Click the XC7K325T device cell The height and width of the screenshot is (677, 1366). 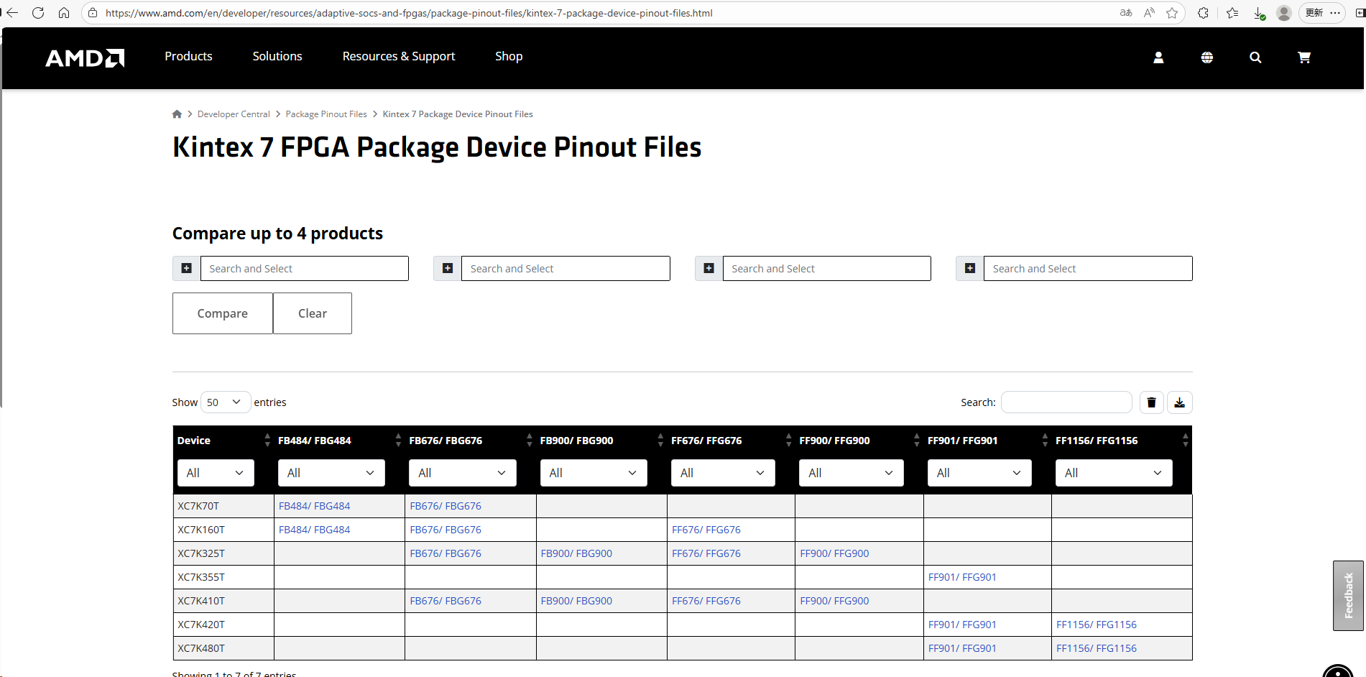click(x=223, y=553)
